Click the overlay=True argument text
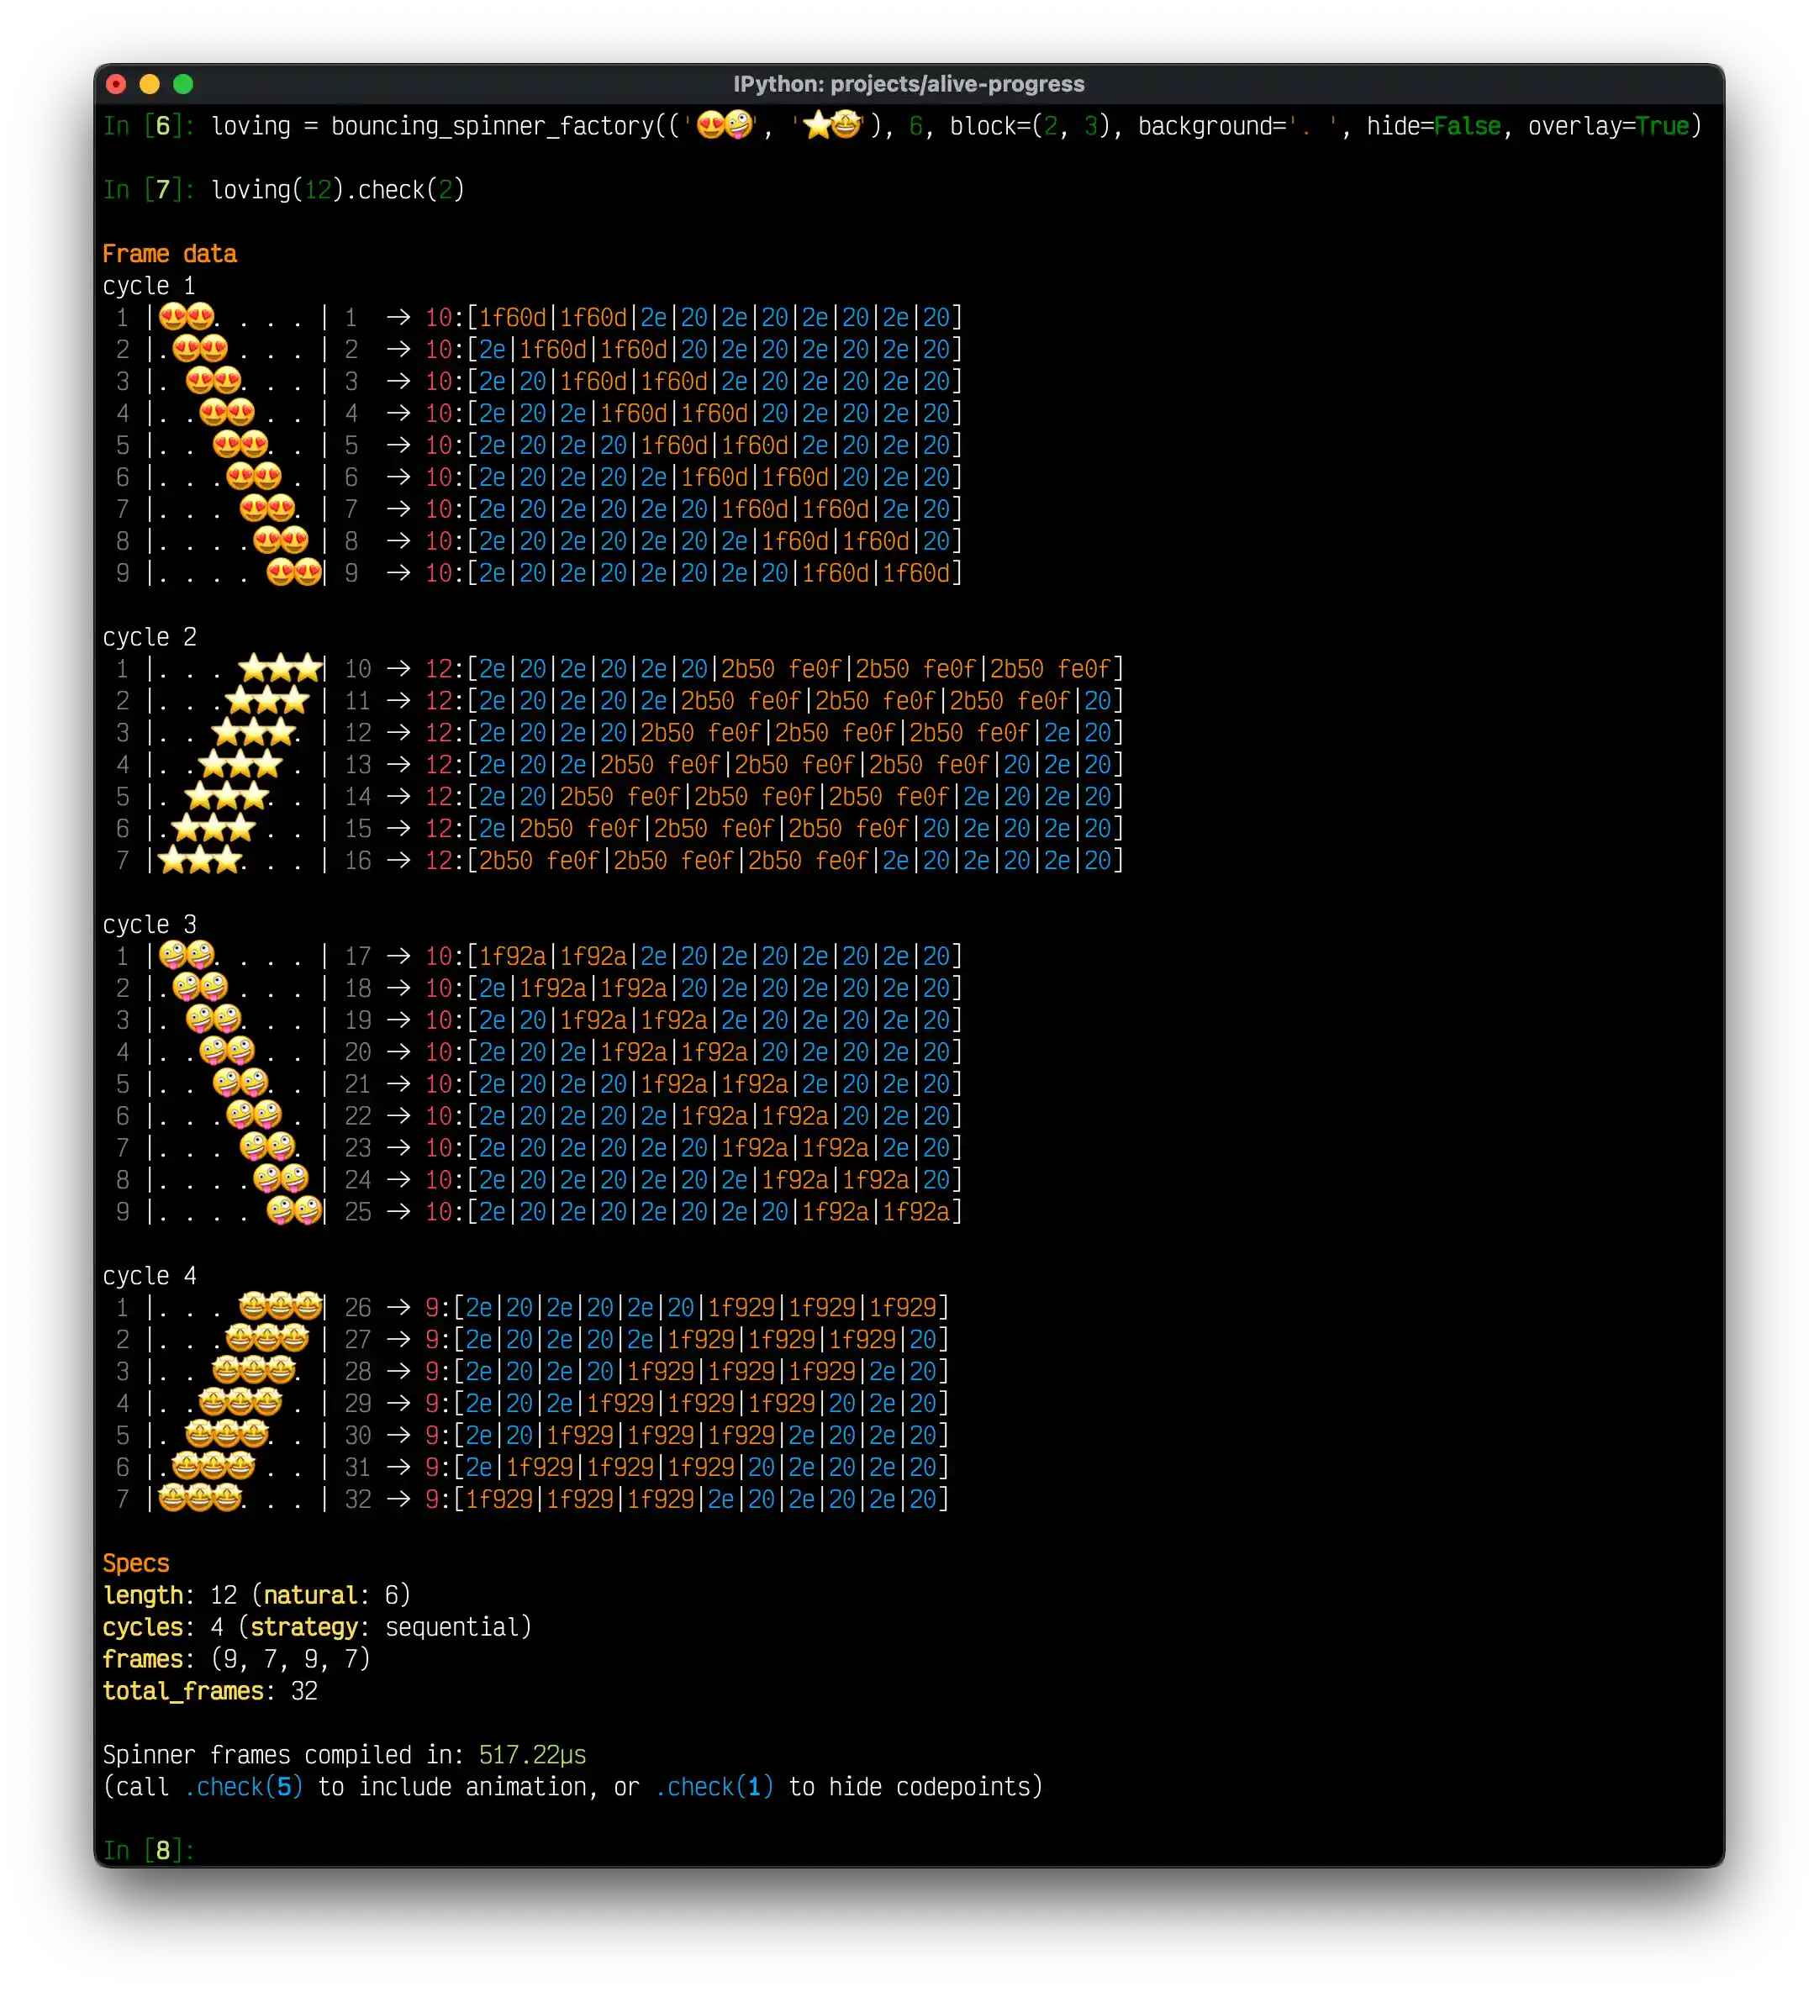The image size is (1819, 1992). coord(1610,126)
